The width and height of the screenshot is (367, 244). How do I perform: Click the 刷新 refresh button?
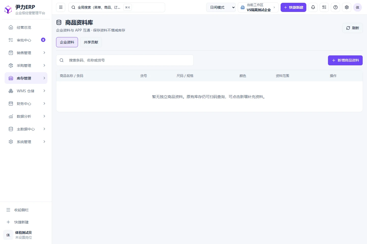point(352,28)
